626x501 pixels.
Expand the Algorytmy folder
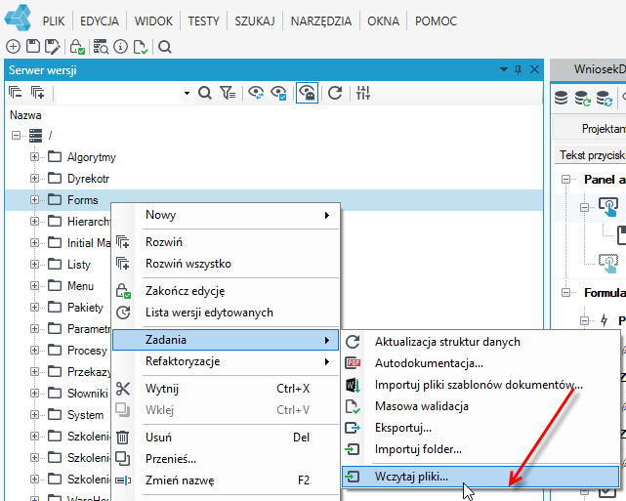pos(34,157)
